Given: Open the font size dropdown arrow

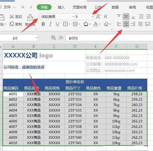Looking at the screenshot, I should click(x=92, y=17).
